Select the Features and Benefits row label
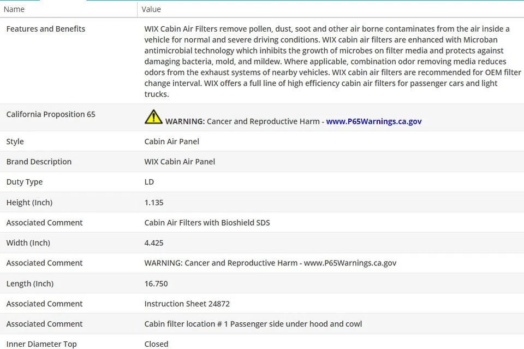This screenshot has height=349, width=524. coord(46,29)
